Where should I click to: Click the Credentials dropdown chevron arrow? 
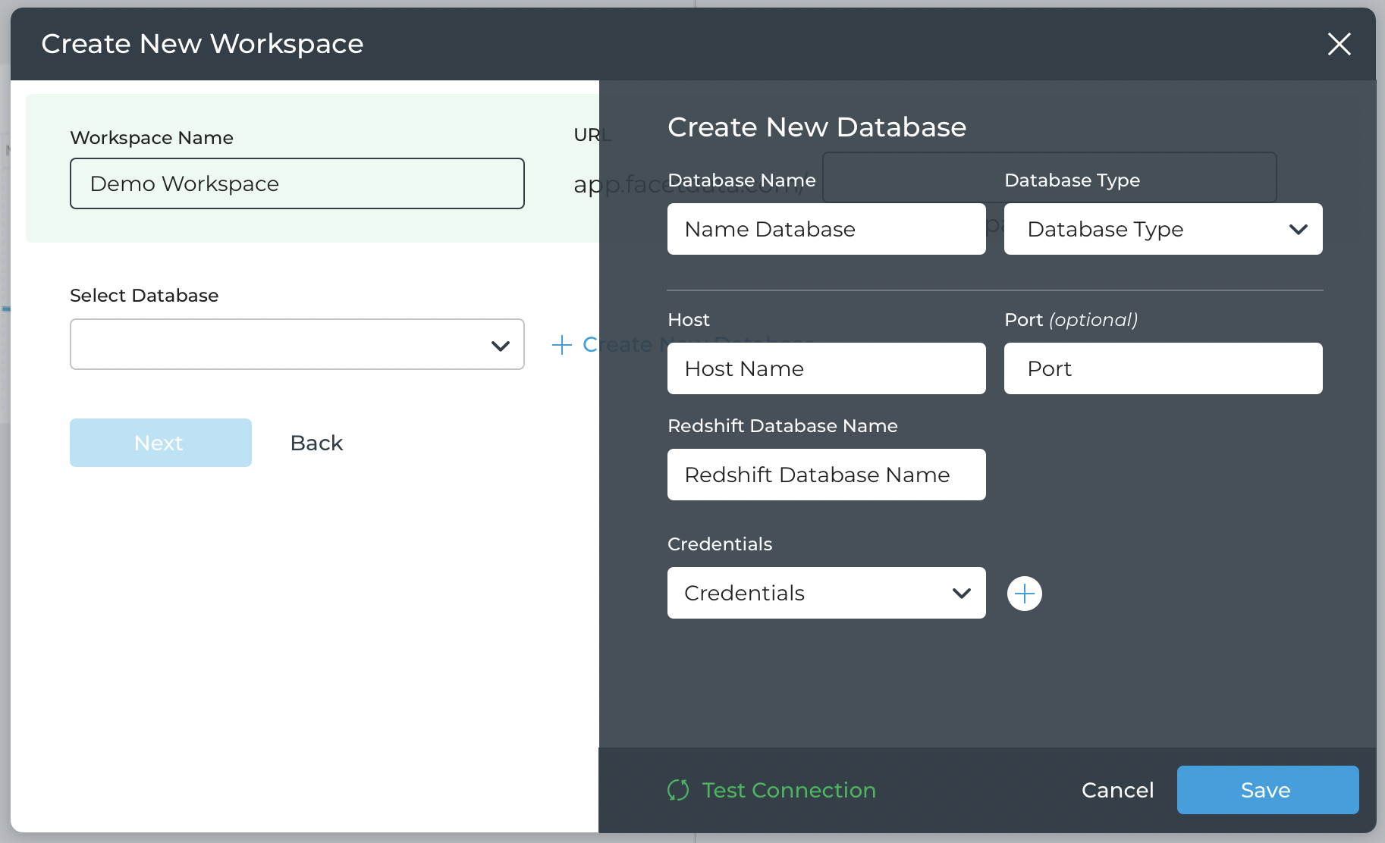(x=961, y=593)
